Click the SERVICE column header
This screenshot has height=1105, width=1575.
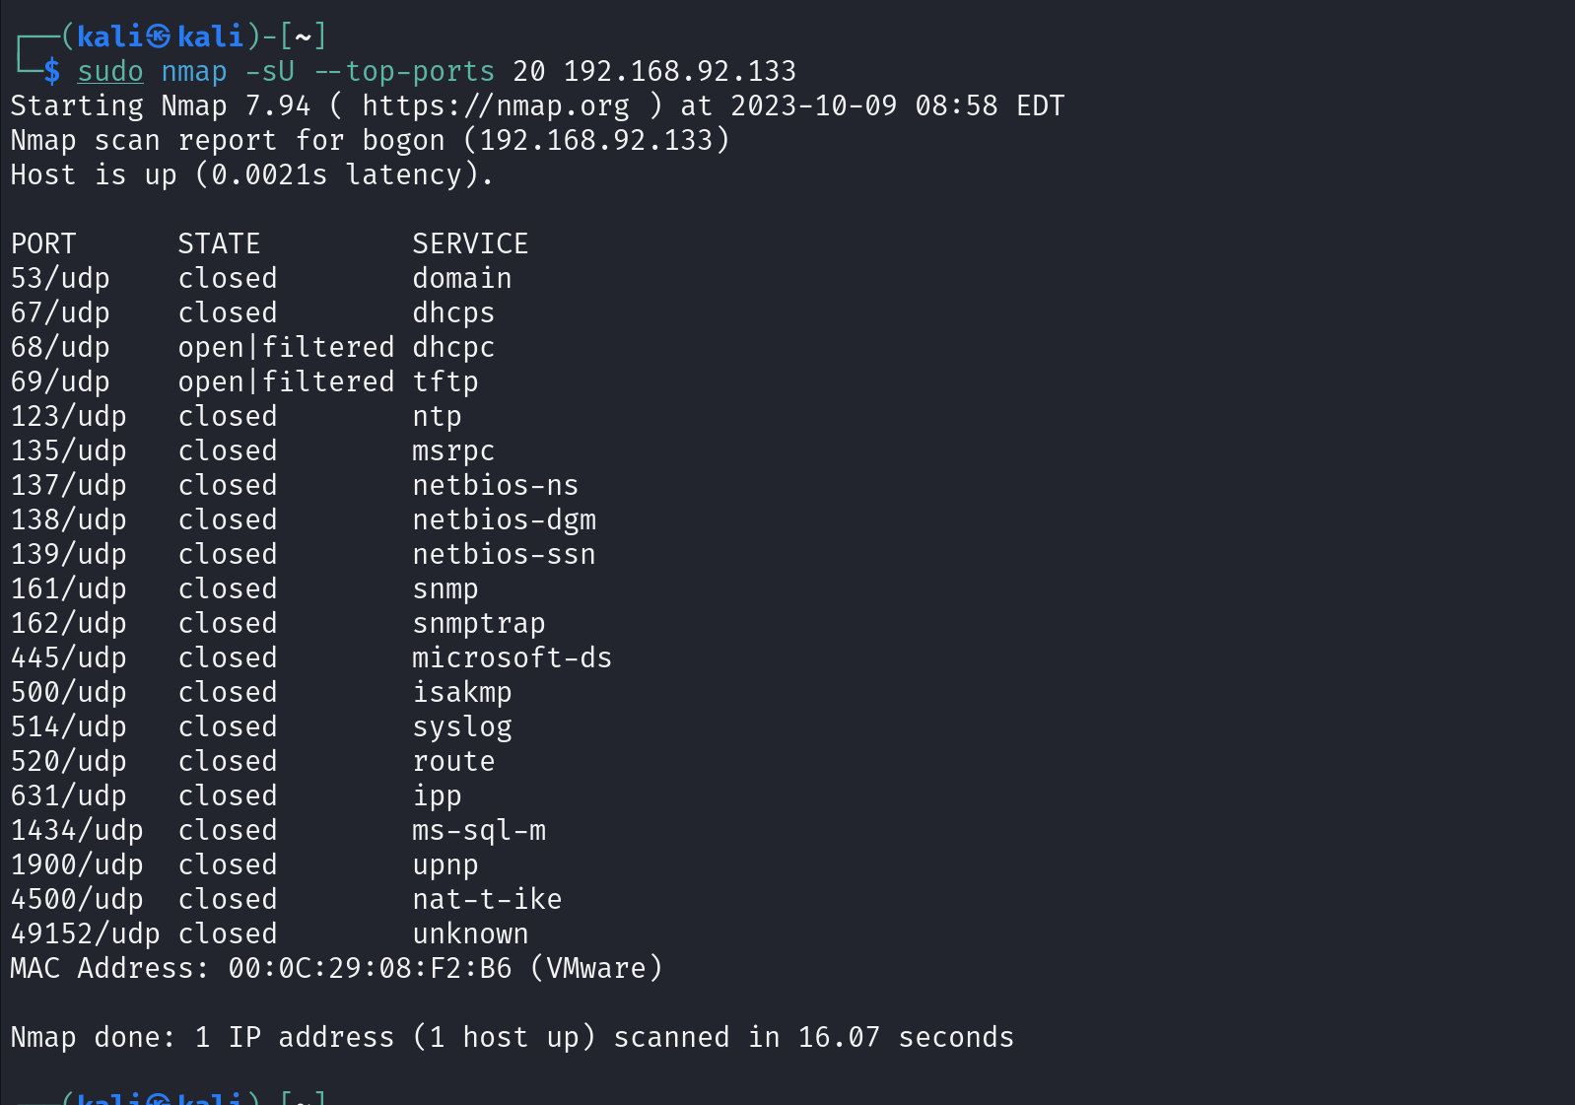(470, 243)
